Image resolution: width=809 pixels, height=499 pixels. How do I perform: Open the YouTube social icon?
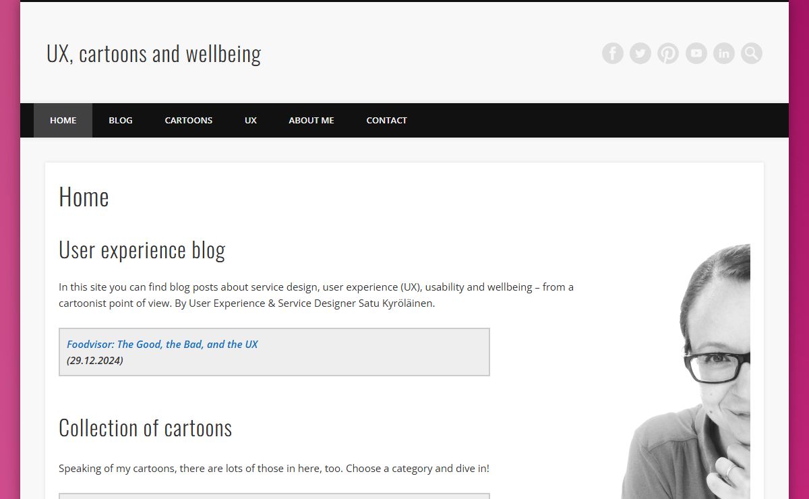tap(696, 53)
